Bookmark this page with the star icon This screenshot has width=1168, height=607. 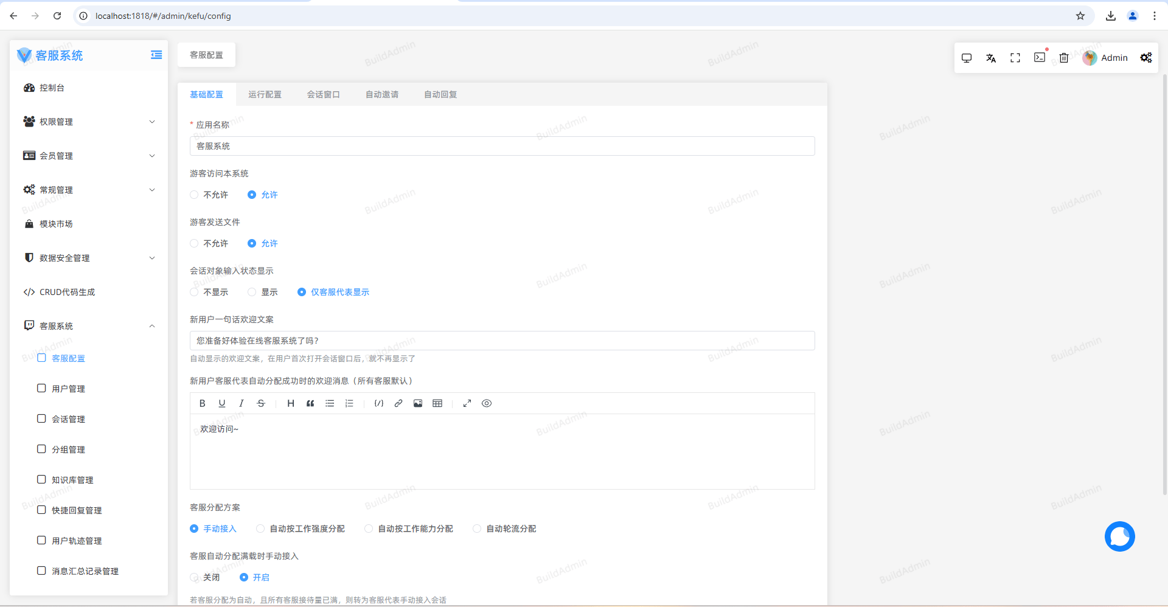point(1080,16)
